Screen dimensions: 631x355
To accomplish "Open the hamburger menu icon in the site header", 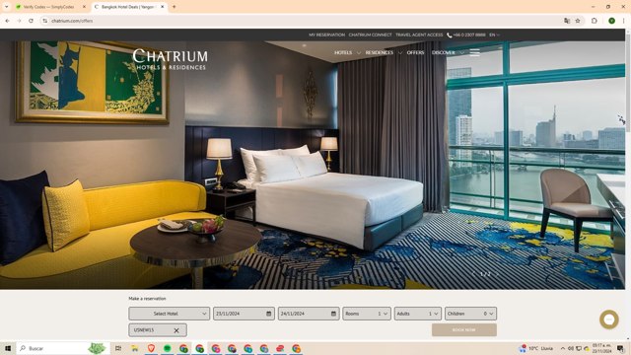I will pyautogui.click(x=475, y=52).
